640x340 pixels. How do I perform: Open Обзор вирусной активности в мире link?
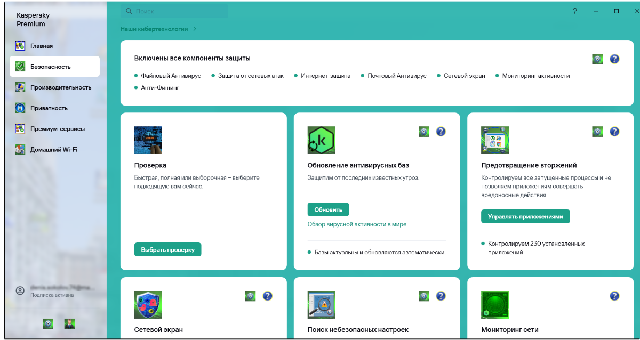pos(357,224)
